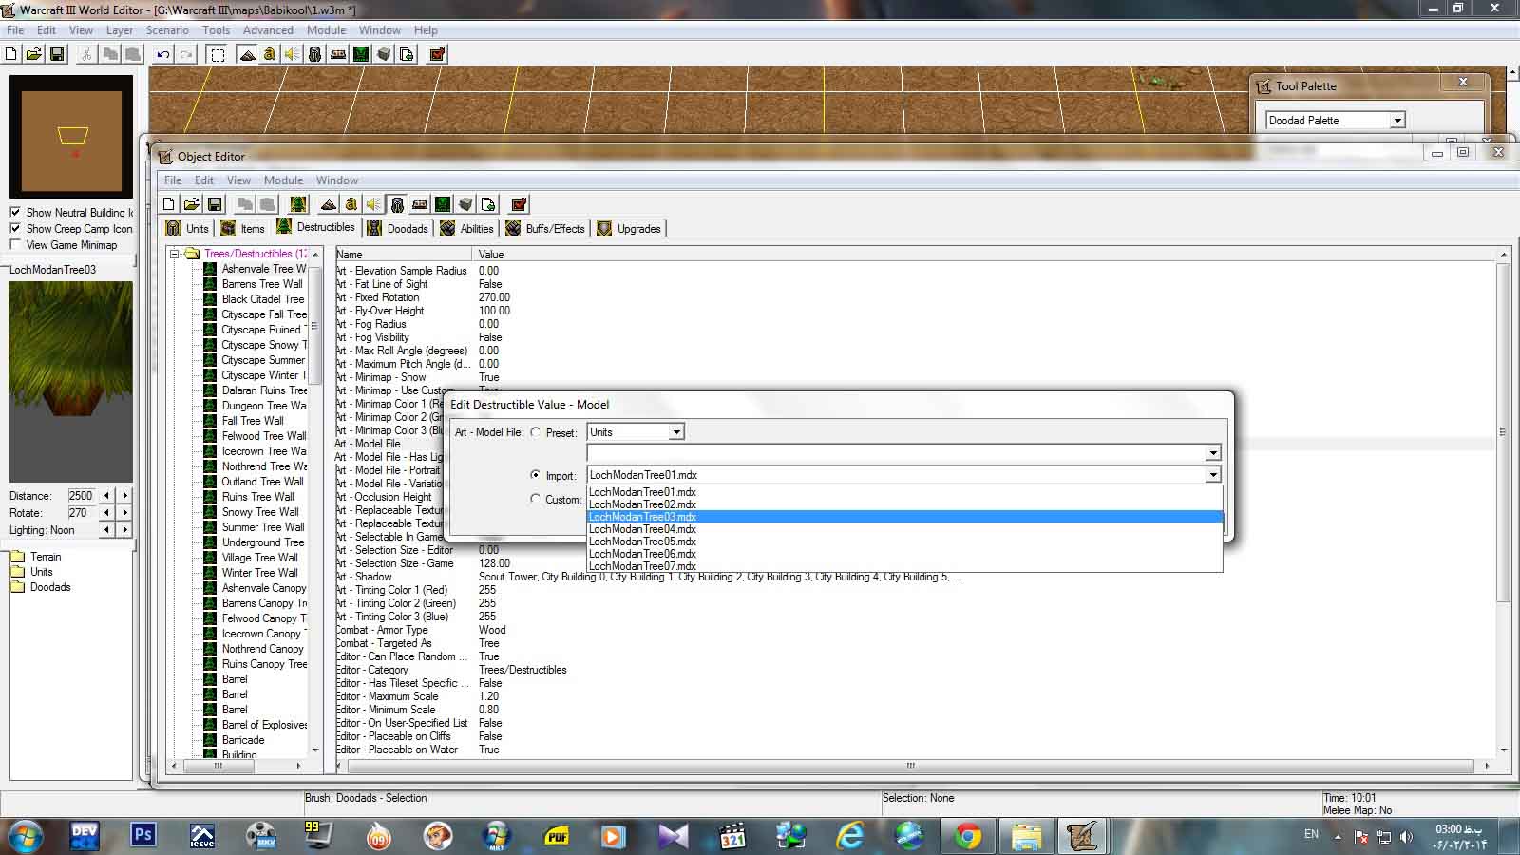Viewport: 1520px width, 855px height.
Task: Toggle Show Neutral Building checkbox
Action: click(x=15, y=212)
